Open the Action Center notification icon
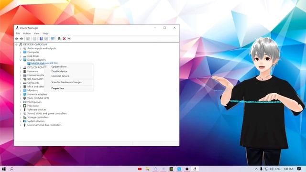 pyautogui.click(x=299, y=169)
